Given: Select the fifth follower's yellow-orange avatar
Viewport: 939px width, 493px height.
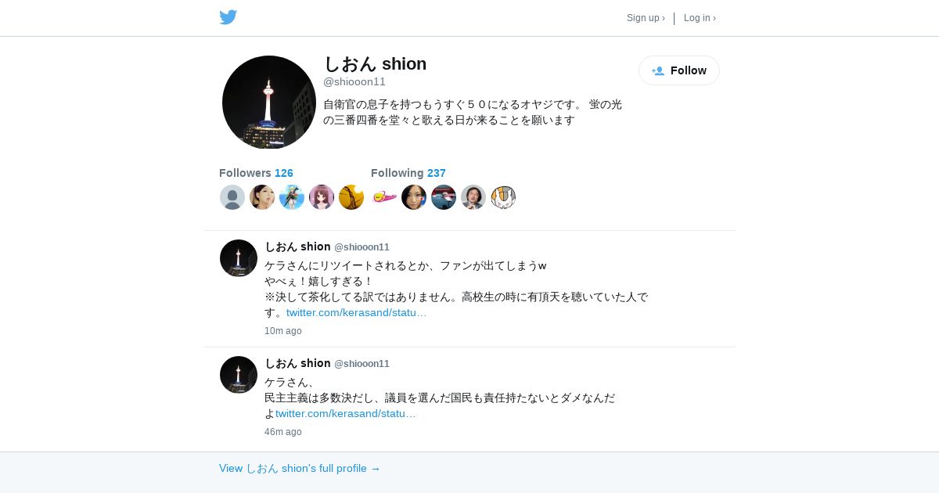Looking at the screenshot, I should (x=351, y=197).
